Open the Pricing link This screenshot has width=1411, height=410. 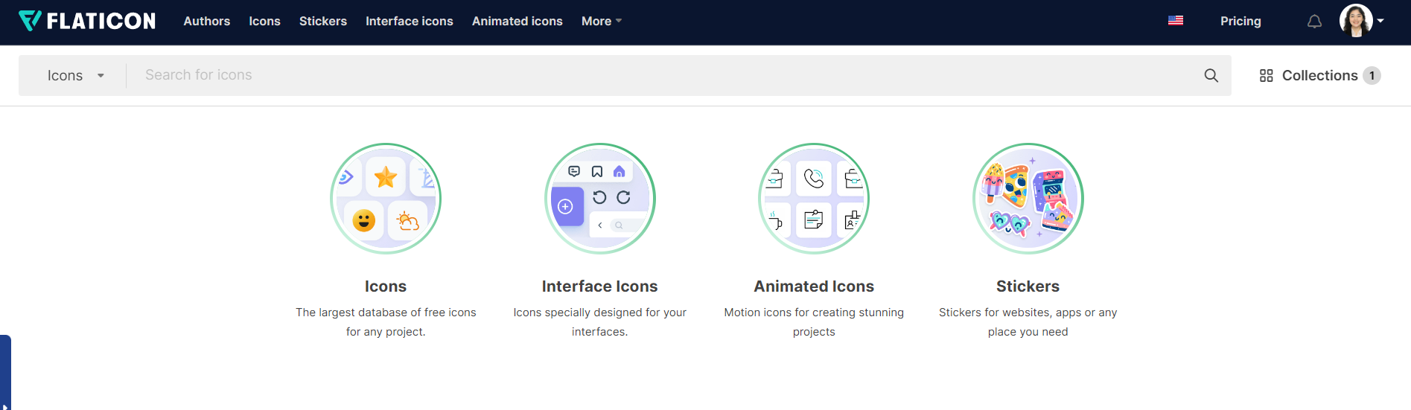click(1240, 21)
